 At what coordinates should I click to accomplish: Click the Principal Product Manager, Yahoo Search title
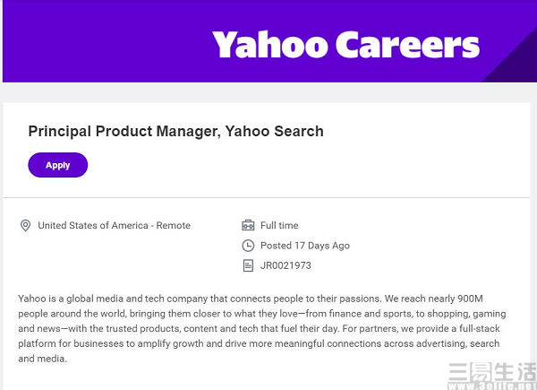pyautogui.click(x=175, y=132)
